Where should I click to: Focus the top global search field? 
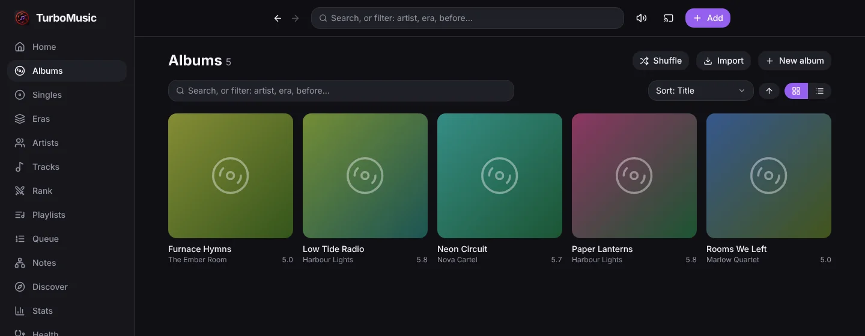pyautogui.click(x=467, y=18)
